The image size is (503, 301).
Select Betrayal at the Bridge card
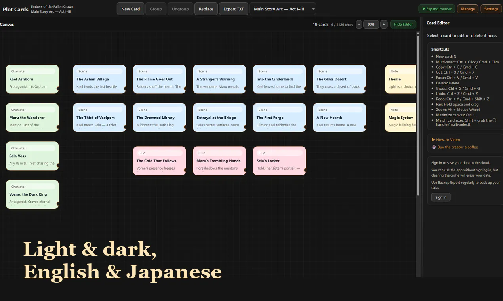(219, 118)
